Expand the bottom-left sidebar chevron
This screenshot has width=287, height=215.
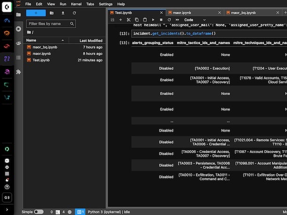(7, 209)
